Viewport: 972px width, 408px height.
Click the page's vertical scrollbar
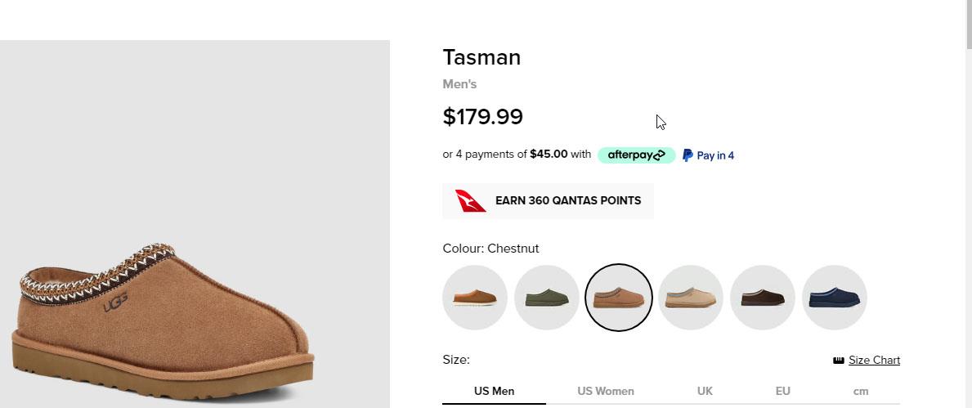click(x=967, y=204)
